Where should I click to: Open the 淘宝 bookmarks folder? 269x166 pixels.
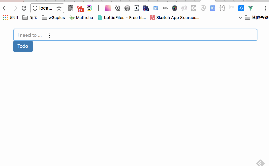[30, 18]
